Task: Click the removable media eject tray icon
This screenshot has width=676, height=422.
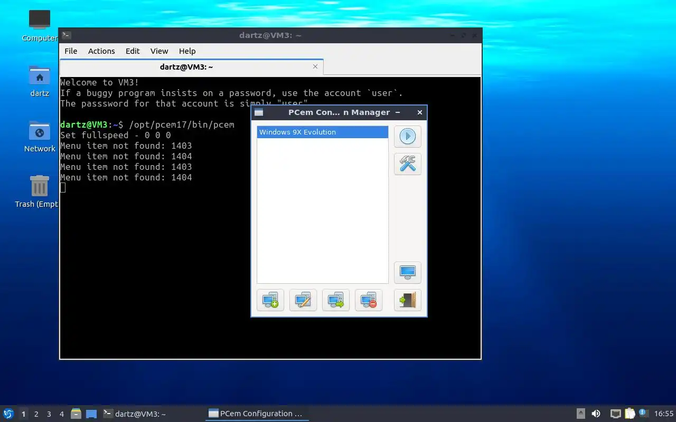Action: tap(580, 414)
